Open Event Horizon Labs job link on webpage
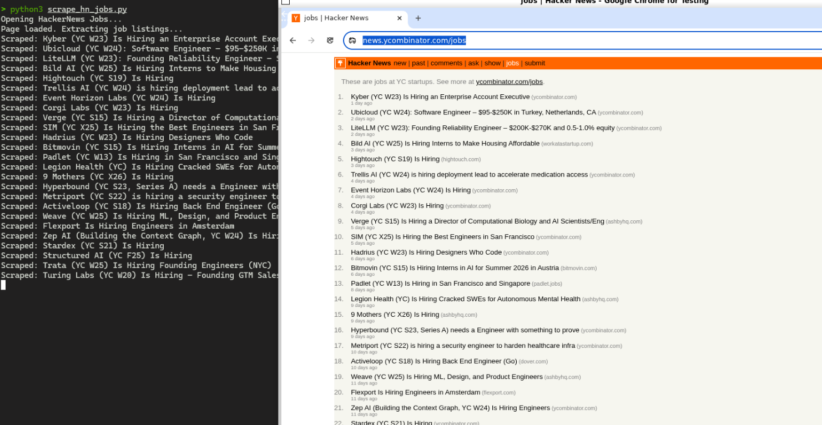This screenshot has width=822, height=425. (x=411, y=190)
